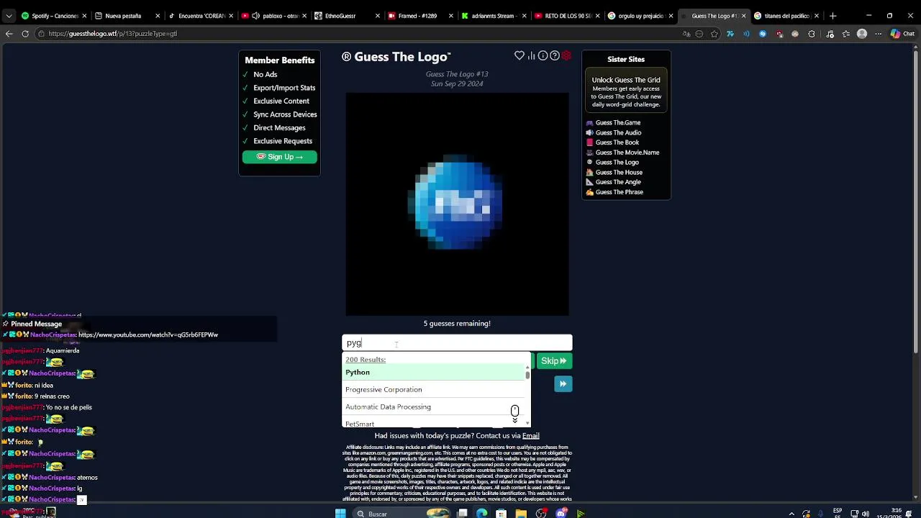Viewport: 921px width, 518px height.
Task: Click the Skip button
Action: pyautogui.click(x=553, y=361)
